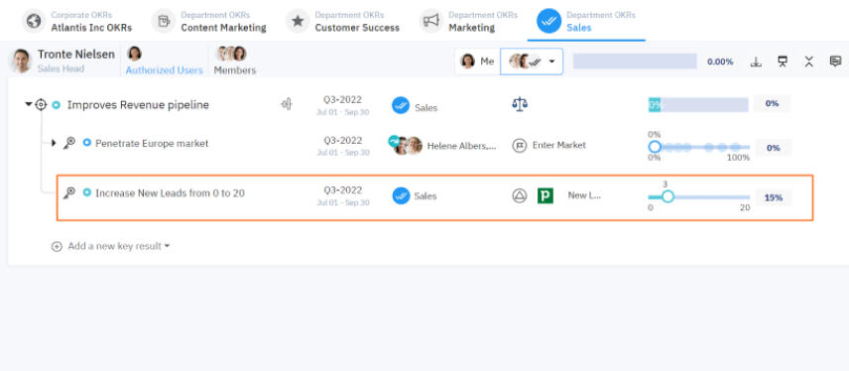Image resolution: width=849 pixels, height=371 pixels.
Task: Click the 15% progress badge
Action: [x=774, y=197]
